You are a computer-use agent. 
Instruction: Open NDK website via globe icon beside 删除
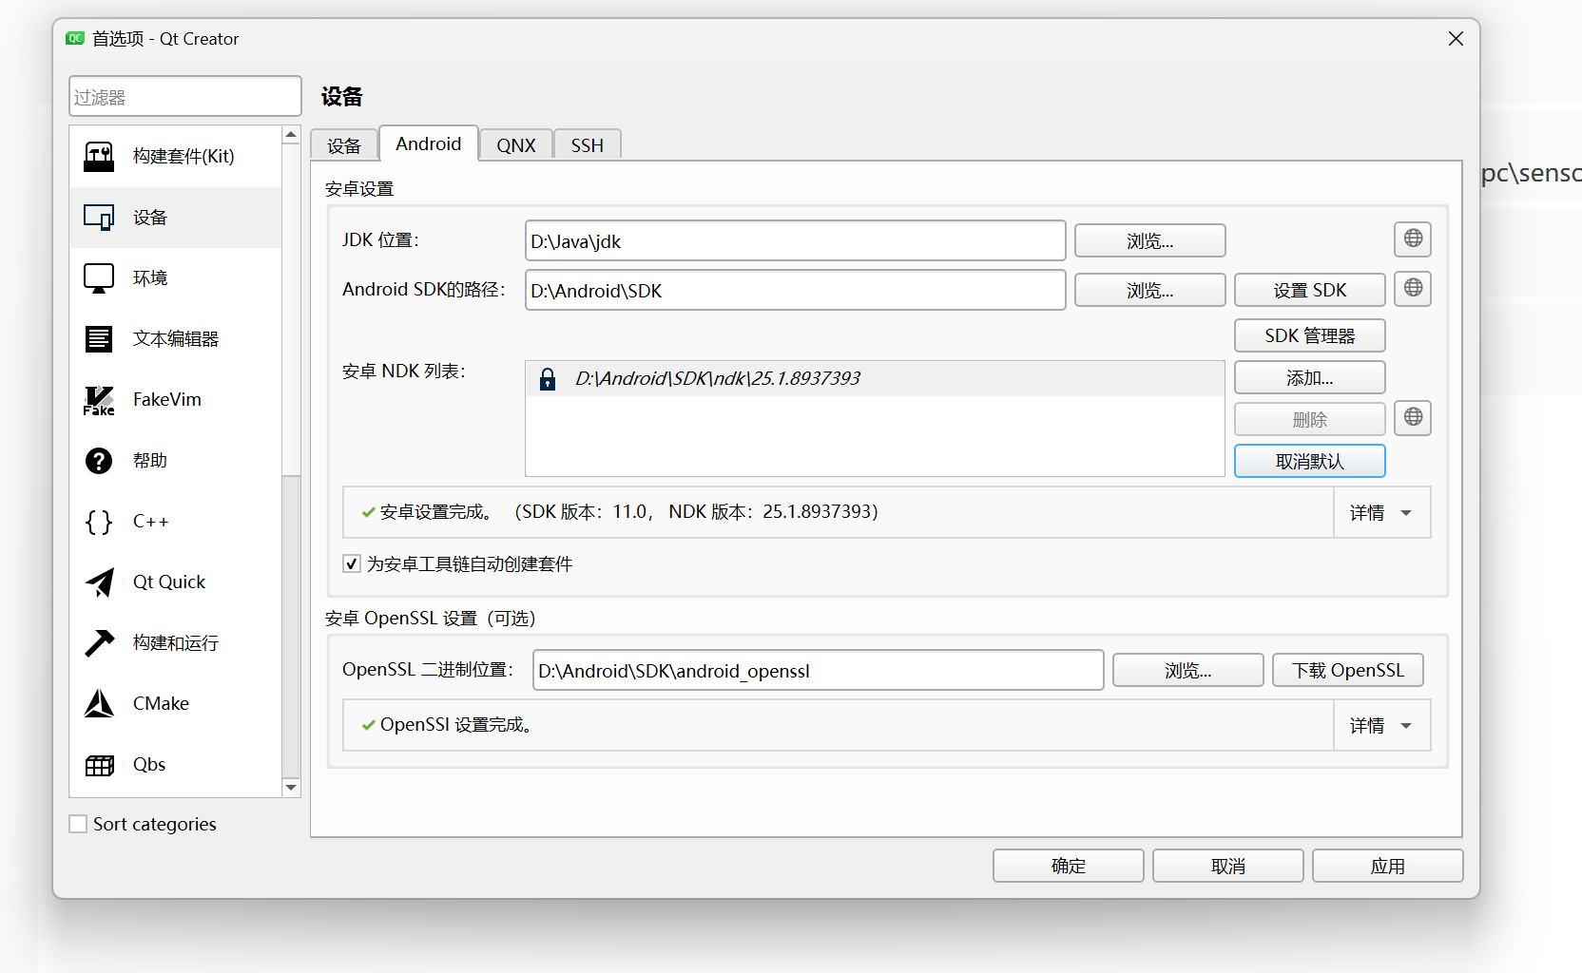(x=1413, y=417)
